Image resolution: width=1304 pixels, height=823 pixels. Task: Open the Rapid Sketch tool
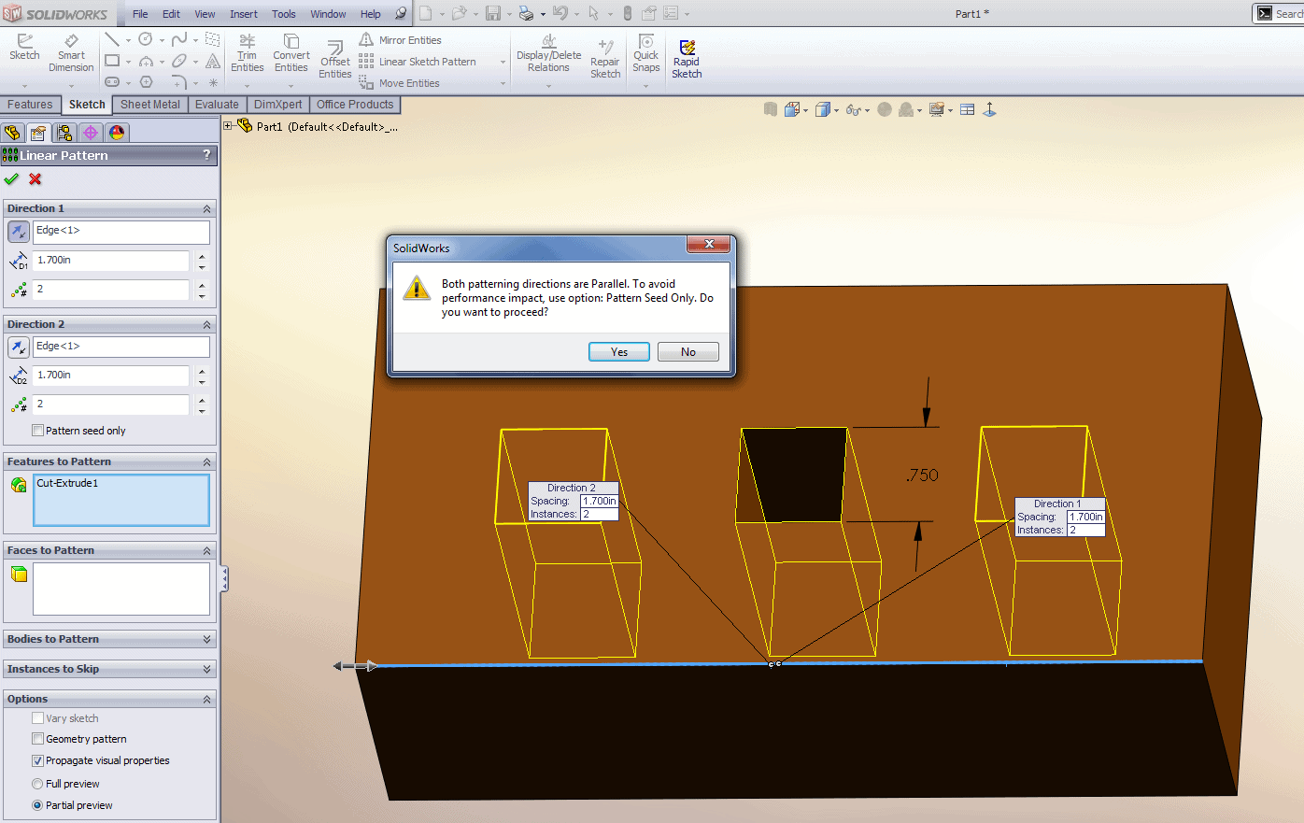pos(687,59)
